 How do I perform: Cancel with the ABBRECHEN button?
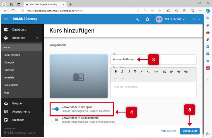coord(168,131)
